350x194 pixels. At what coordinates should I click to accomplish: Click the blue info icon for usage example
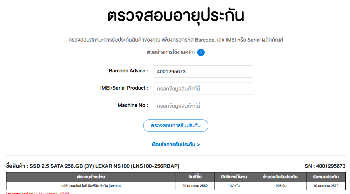point(201,52)
